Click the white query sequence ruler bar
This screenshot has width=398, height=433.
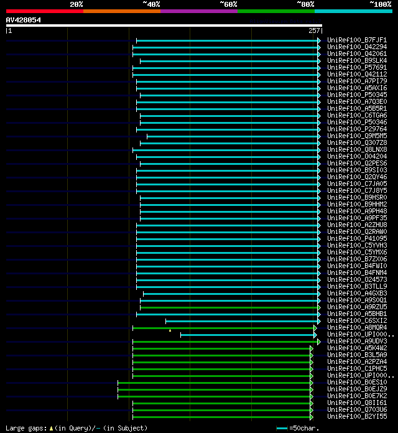[x=164, y=26]
